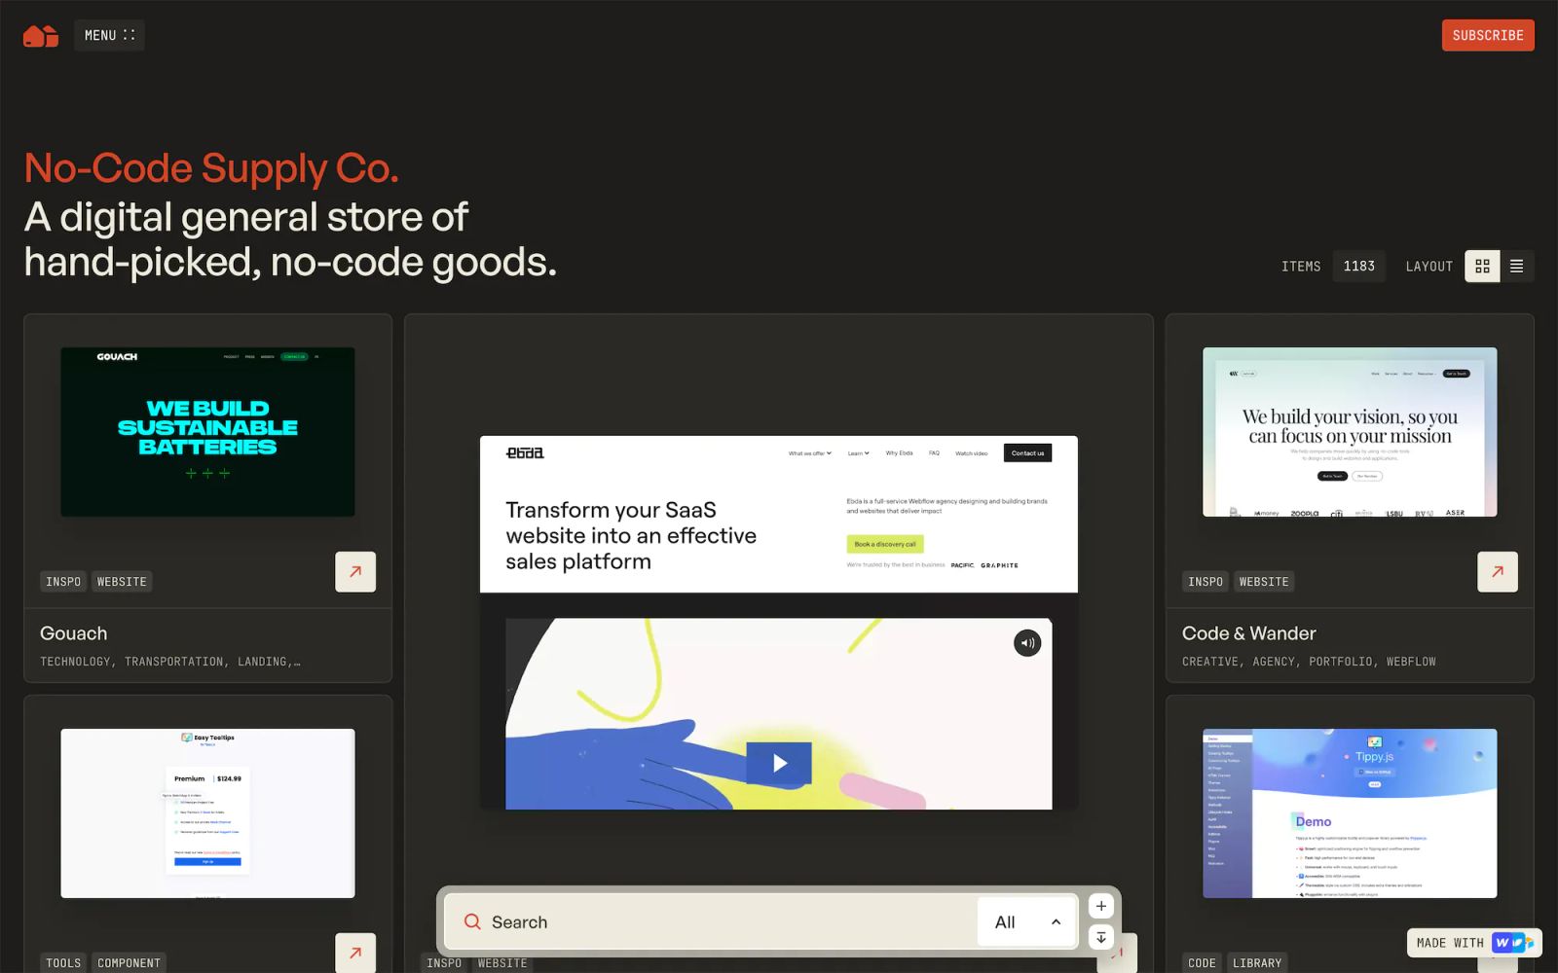Click the ITEMS label
Image resolution: width=1558 pixels, height=973 pixels.
point(1301,267)
